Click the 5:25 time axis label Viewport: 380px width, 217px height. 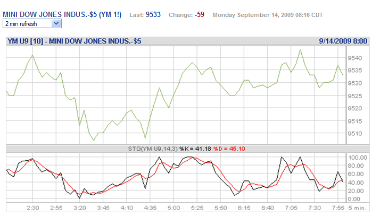click(x=197, y=208)
